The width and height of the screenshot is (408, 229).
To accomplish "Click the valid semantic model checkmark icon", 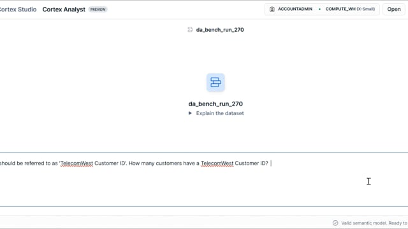I will pos(335,223).
